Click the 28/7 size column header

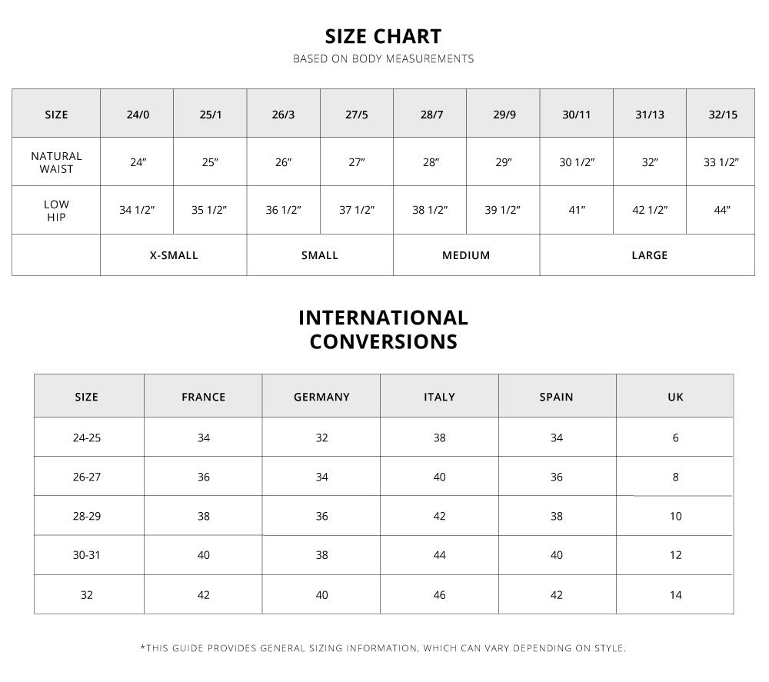pos(431,115)
